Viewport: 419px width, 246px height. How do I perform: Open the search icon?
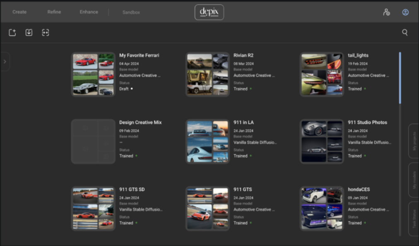pos(405,31)
